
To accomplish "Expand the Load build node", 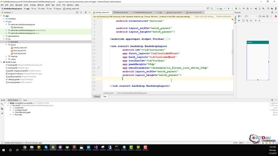I will click(x=10, y=108).
